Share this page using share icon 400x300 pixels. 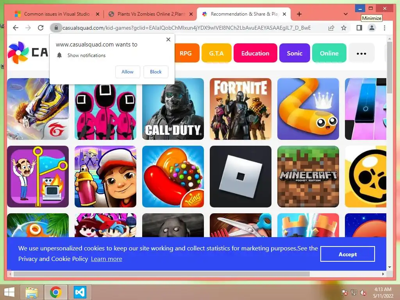click(331, 28)
